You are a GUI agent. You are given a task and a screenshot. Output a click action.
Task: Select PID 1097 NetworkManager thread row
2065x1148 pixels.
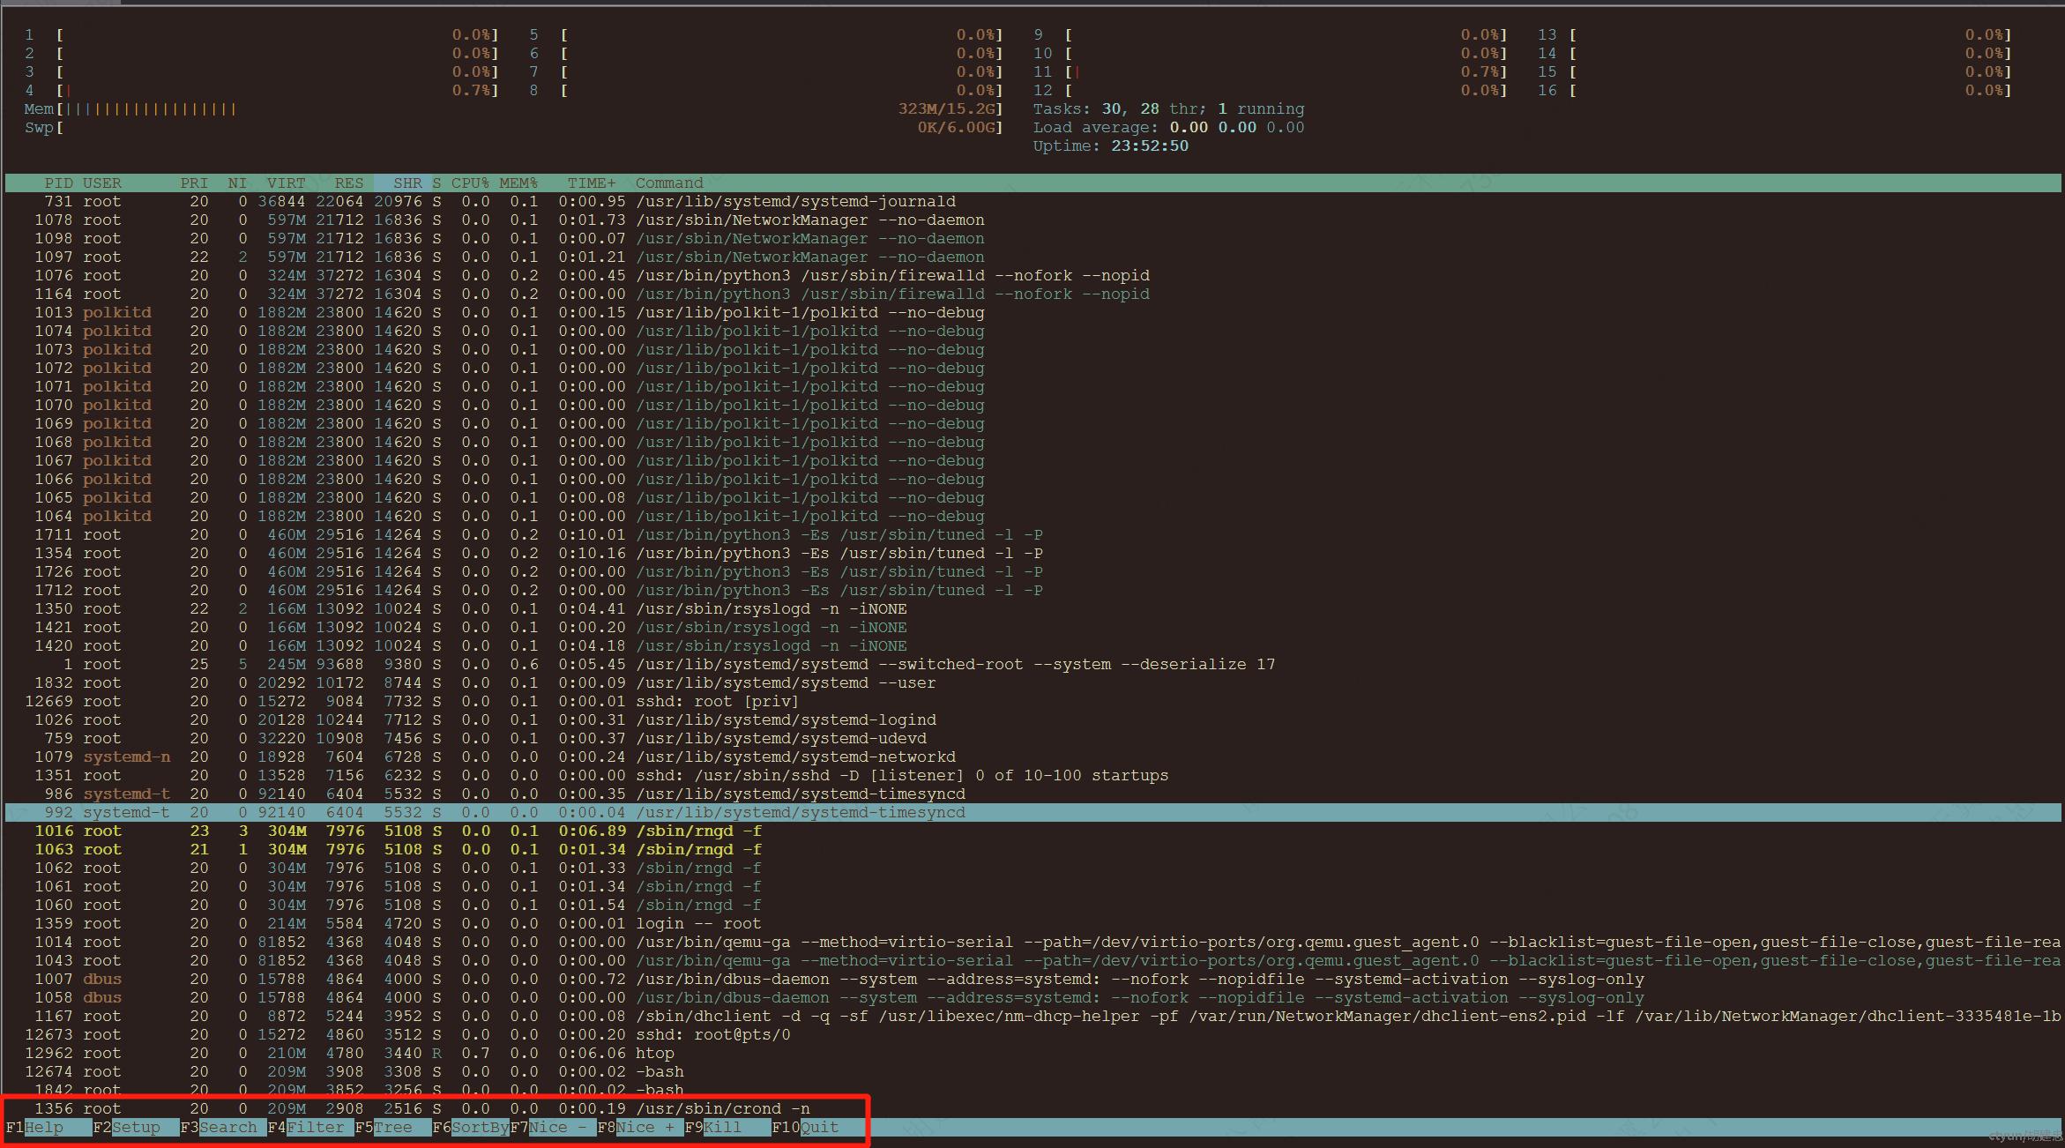1032,257
